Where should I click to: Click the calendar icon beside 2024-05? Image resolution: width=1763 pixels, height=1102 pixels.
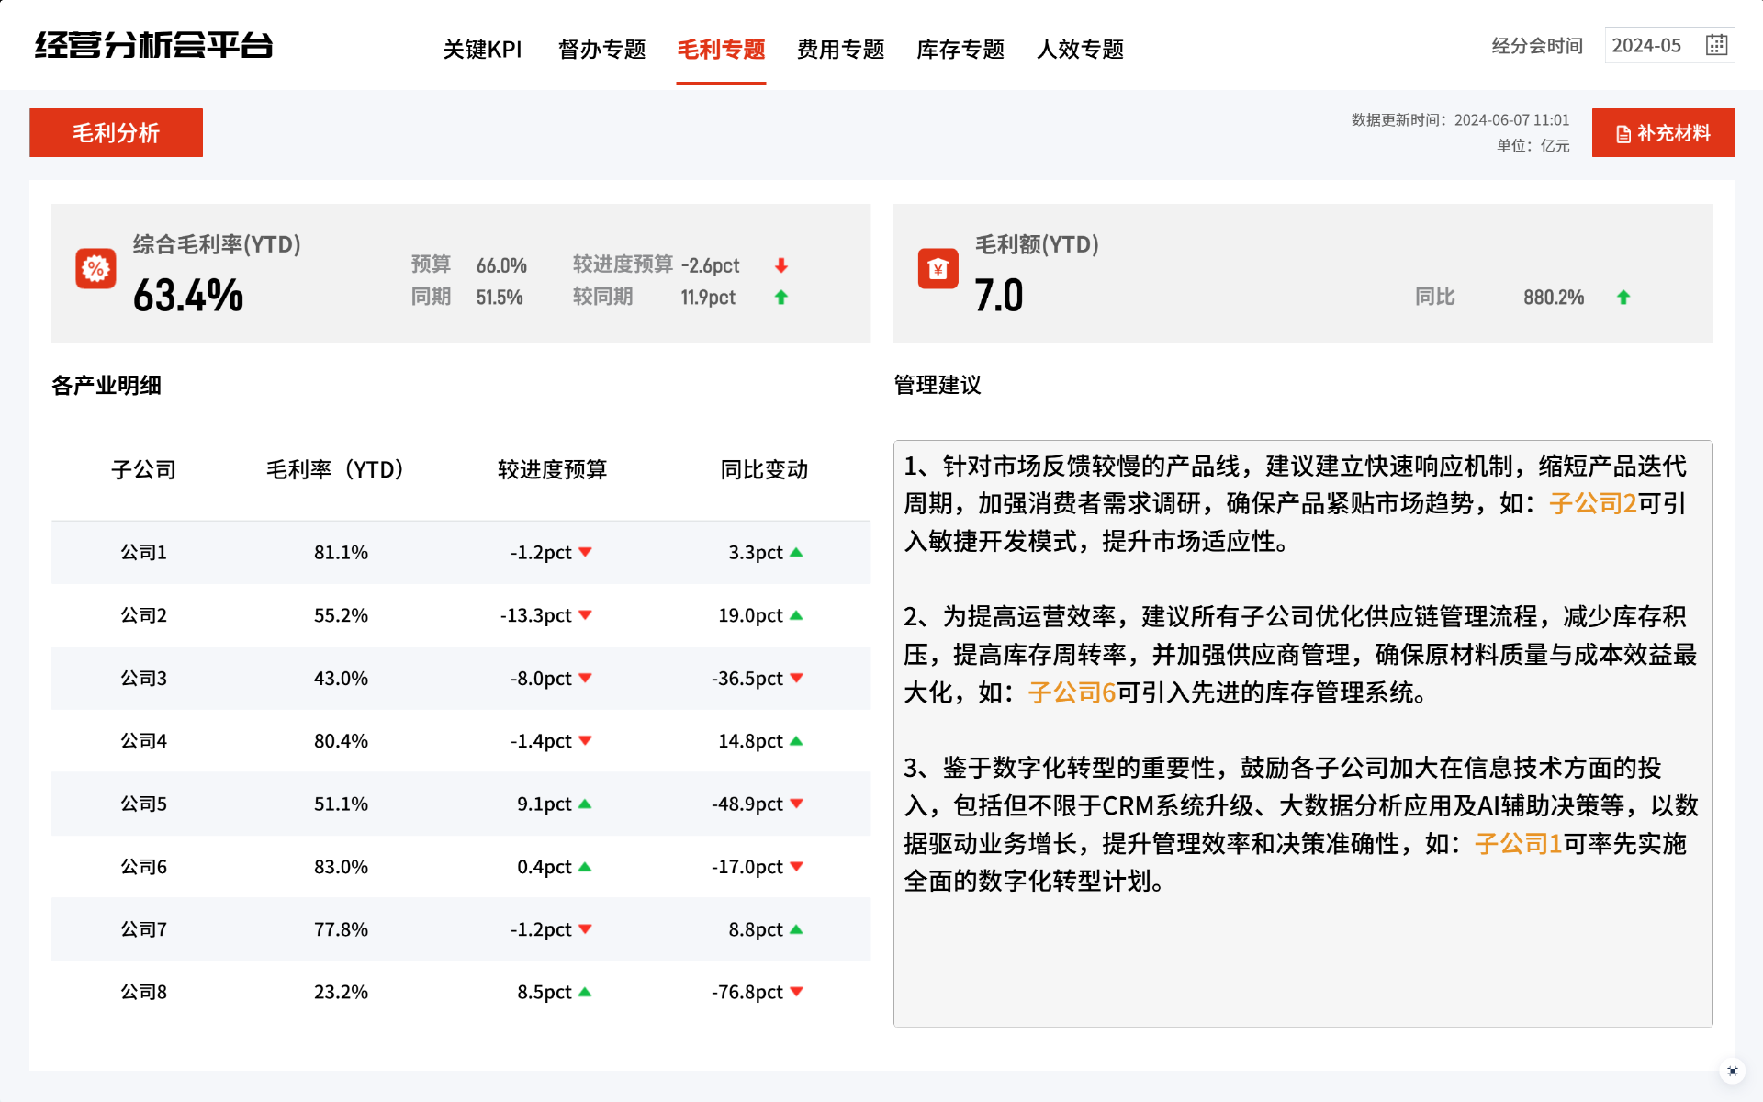point(1716,45)
